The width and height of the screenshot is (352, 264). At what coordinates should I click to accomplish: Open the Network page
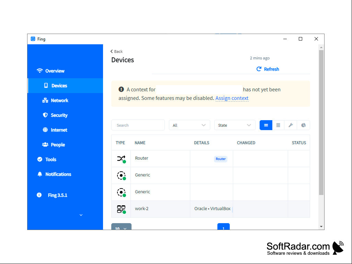pos(59,100)
